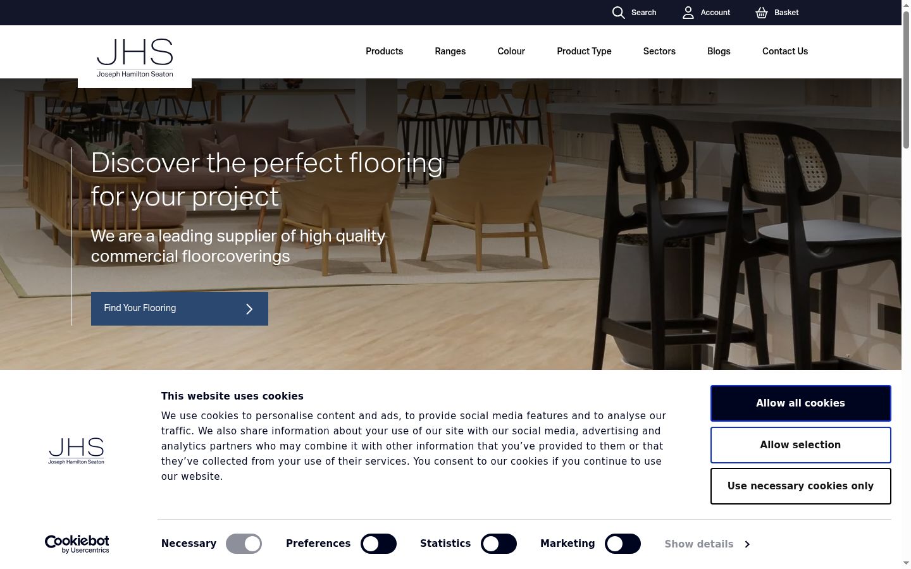Click the Search magnifier icon
This screenshot has width=911, height=569.
click(618, 13)
